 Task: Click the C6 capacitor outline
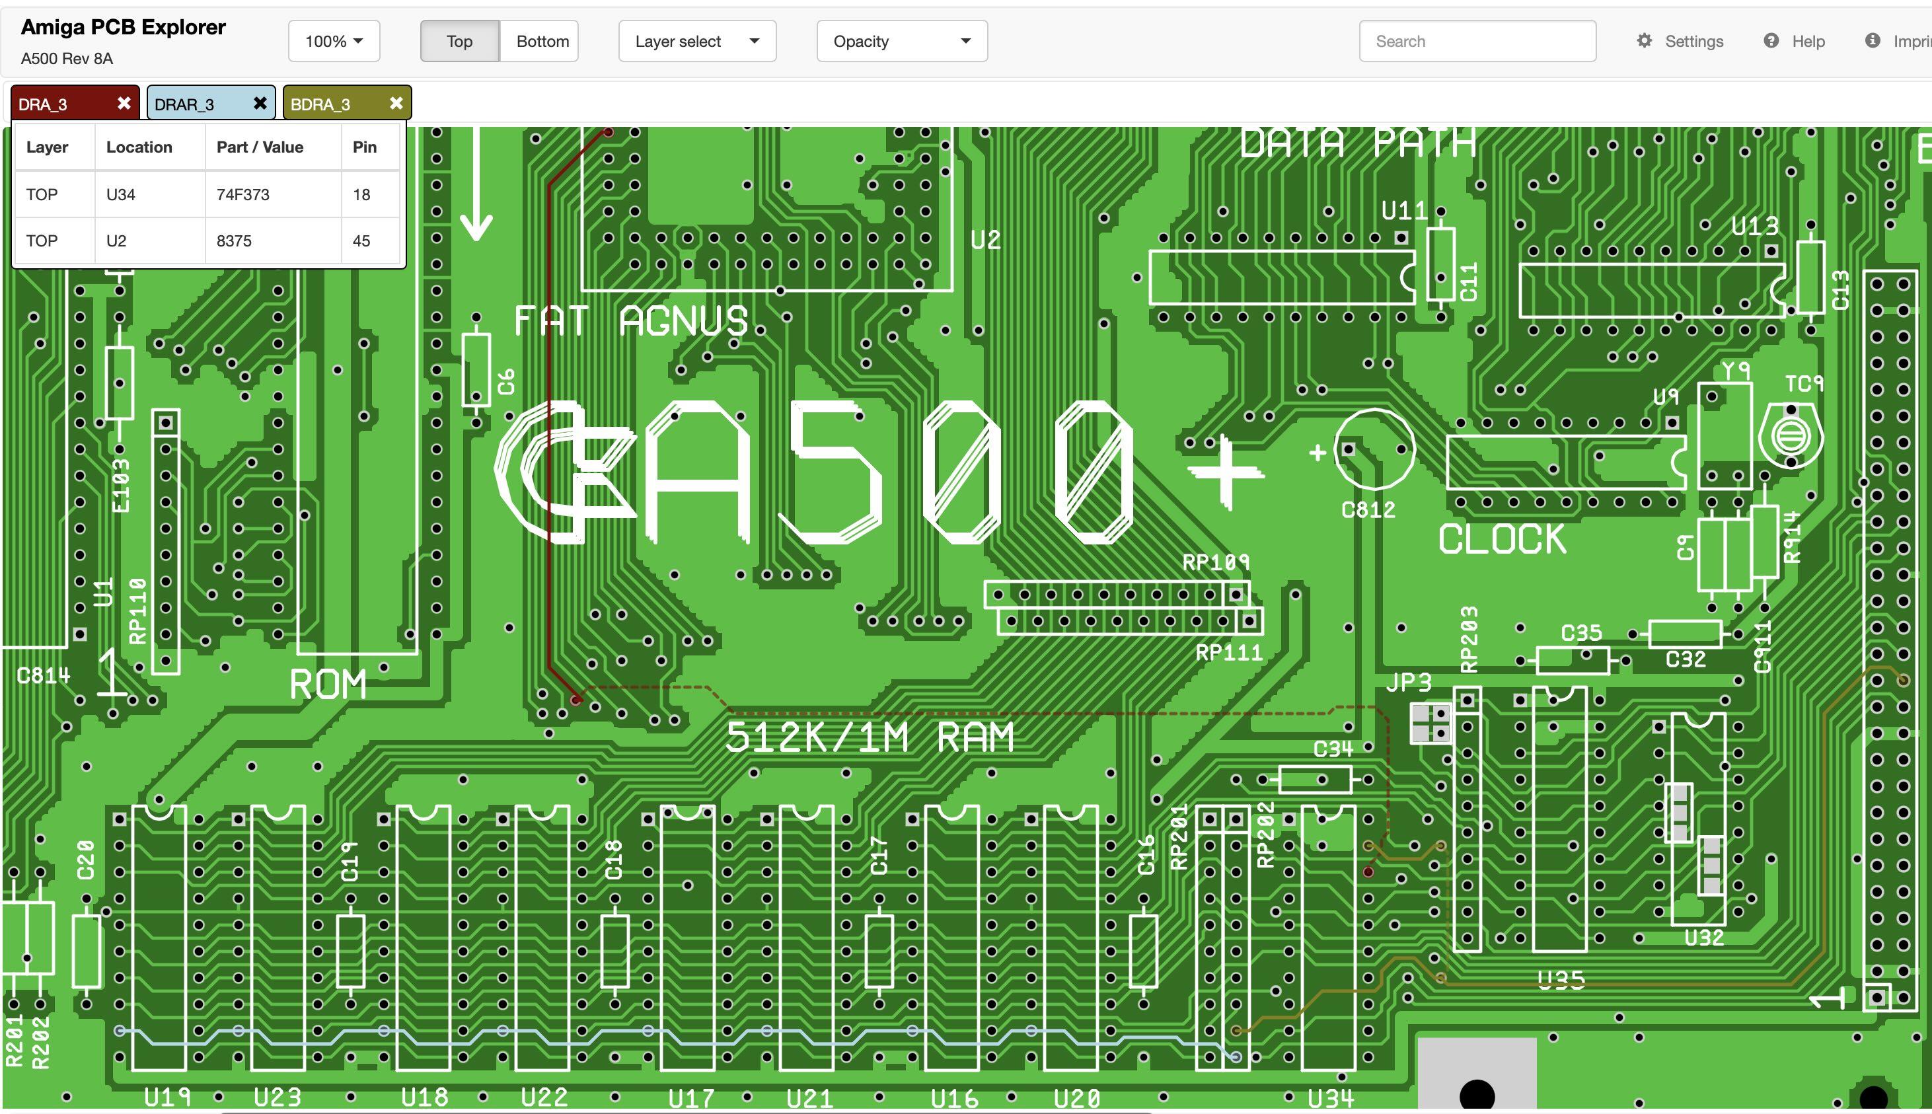pyautogui.click(x=476, y=370)
